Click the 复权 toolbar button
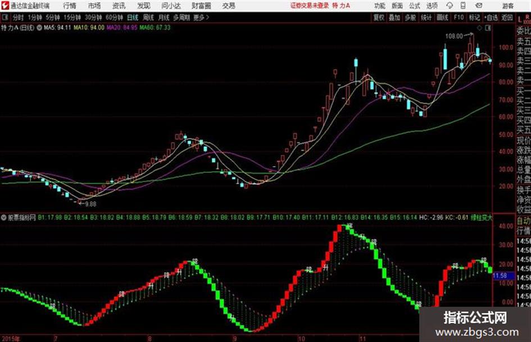531x342 pixels. [379, 17]
